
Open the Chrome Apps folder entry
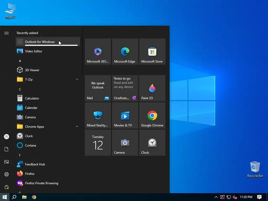click(x=48, y=126)
